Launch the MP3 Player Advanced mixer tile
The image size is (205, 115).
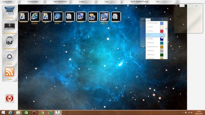[10, 28]
